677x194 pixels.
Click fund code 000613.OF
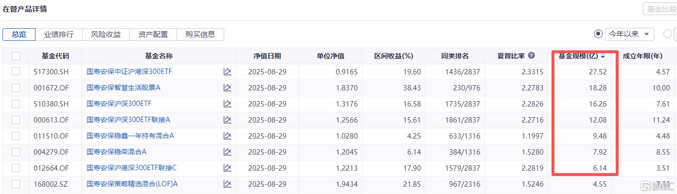pos(52,120)
